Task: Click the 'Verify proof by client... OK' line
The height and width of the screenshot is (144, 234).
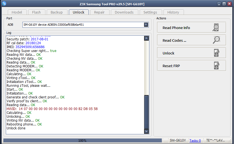Action: coord(27,101)
